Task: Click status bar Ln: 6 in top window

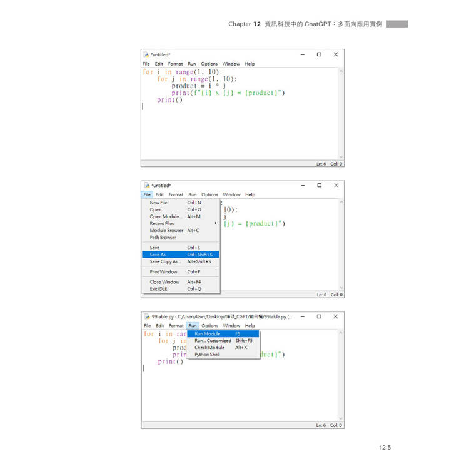Action: click(321, 164)
